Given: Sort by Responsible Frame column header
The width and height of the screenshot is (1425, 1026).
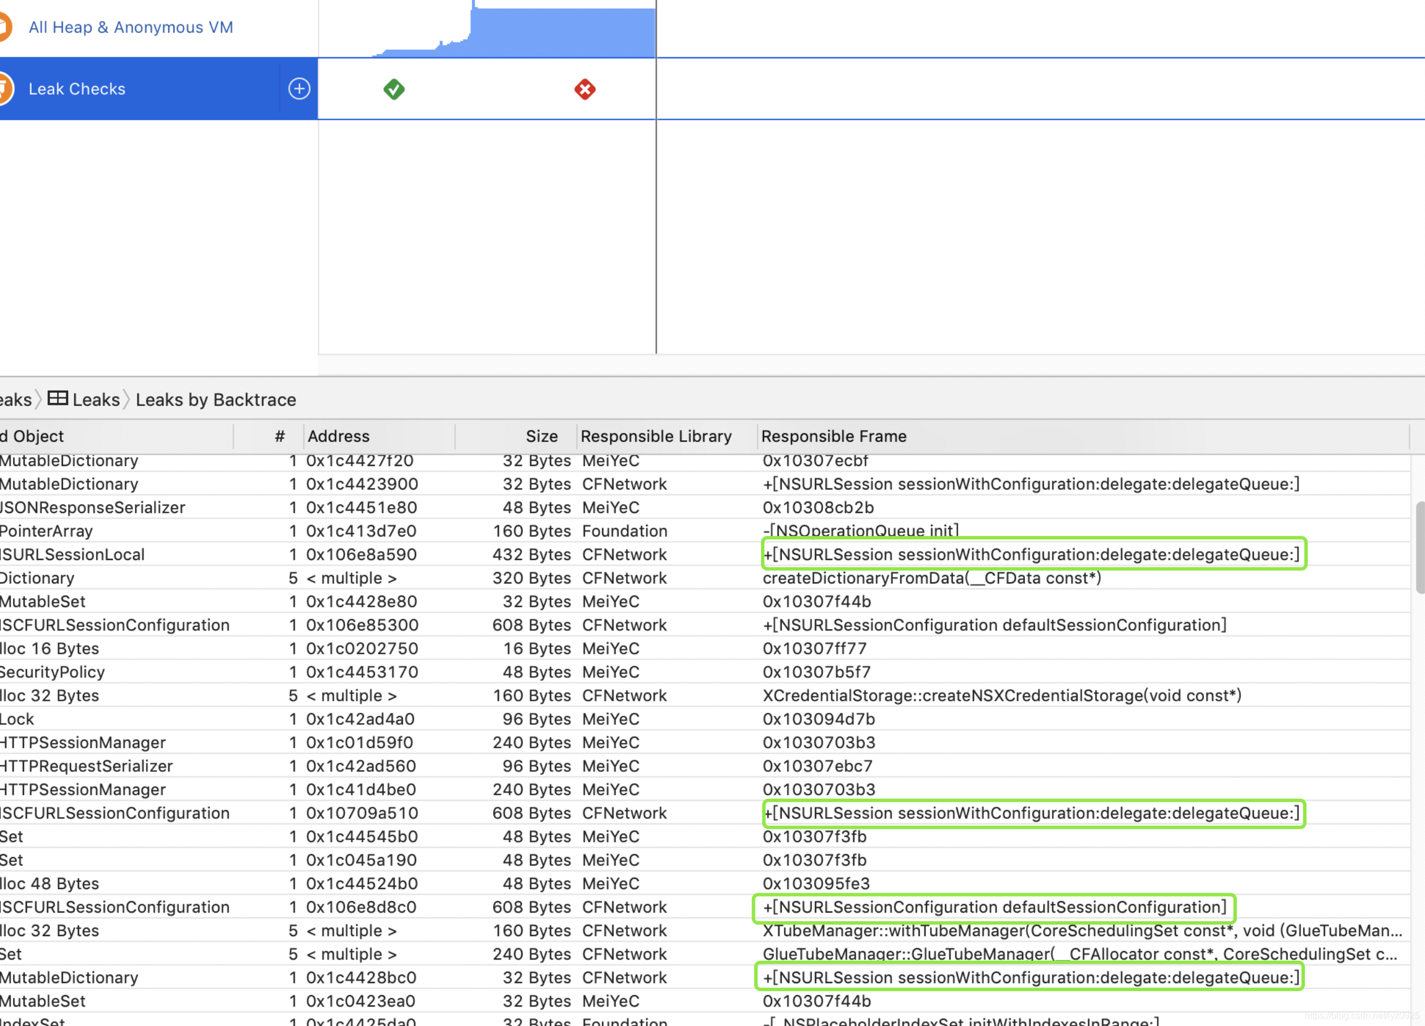Looking at the screenshot, I should click(834, 436).
